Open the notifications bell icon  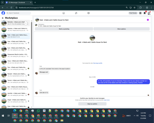tap(145, 13)
